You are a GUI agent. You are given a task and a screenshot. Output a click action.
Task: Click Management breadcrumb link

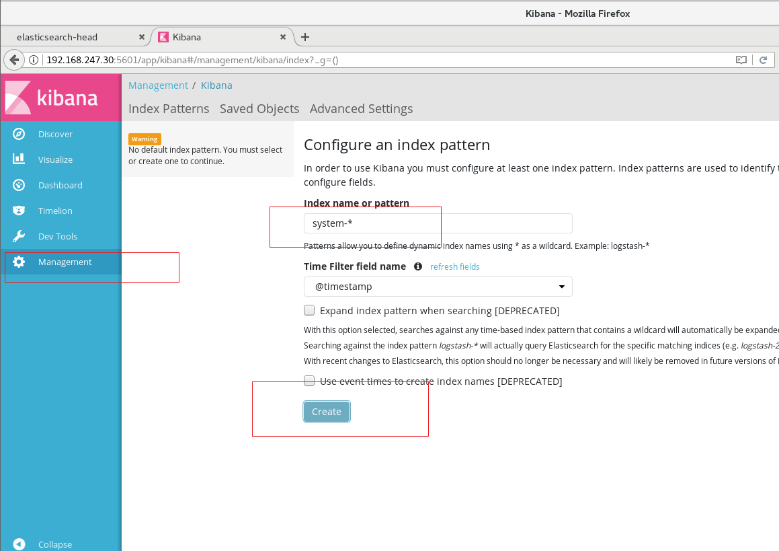(158, 85)
